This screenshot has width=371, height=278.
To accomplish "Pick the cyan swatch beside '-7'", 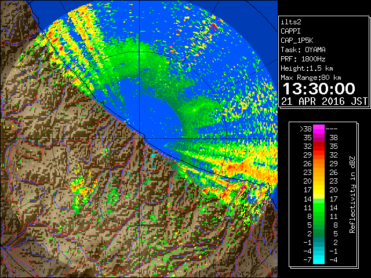I will point(318,259).
